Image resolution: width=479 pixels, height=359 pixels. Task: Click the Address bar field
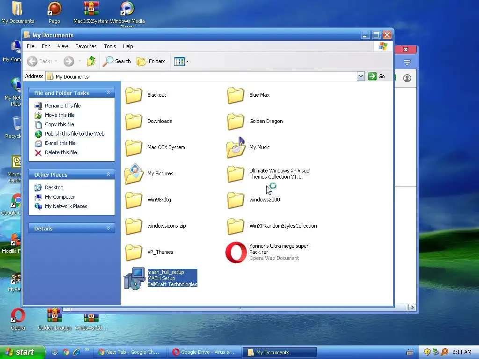point(201,76)
